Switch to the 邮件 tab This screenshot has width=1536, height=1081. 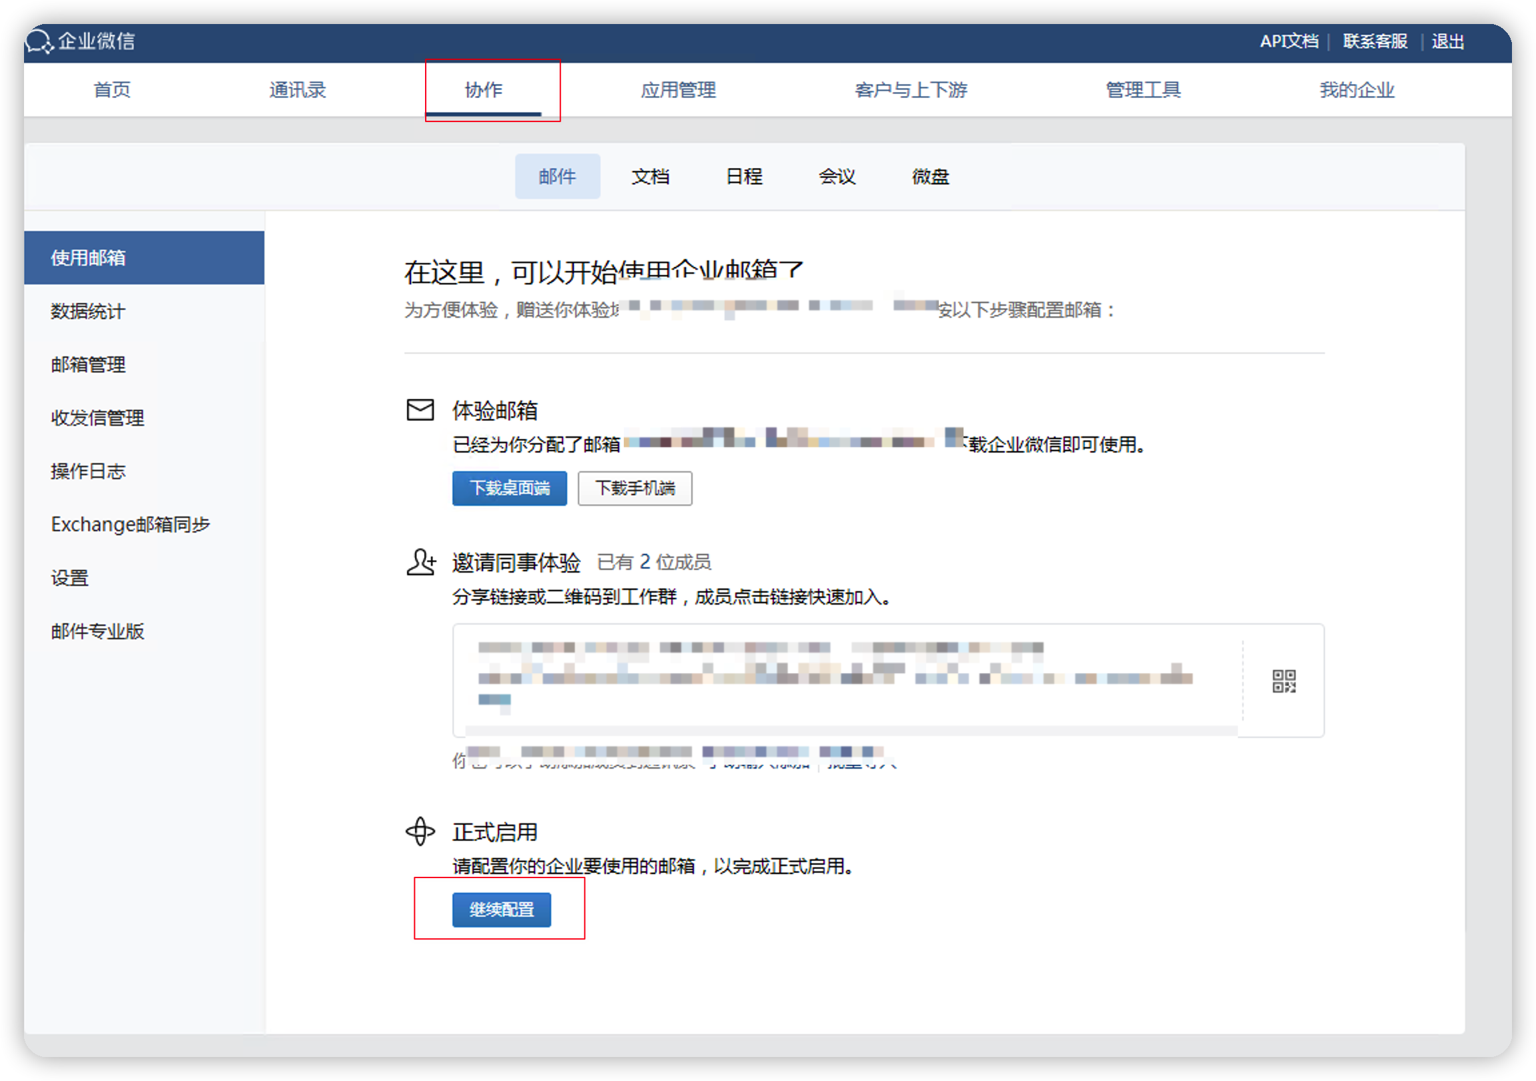[557, 176]
